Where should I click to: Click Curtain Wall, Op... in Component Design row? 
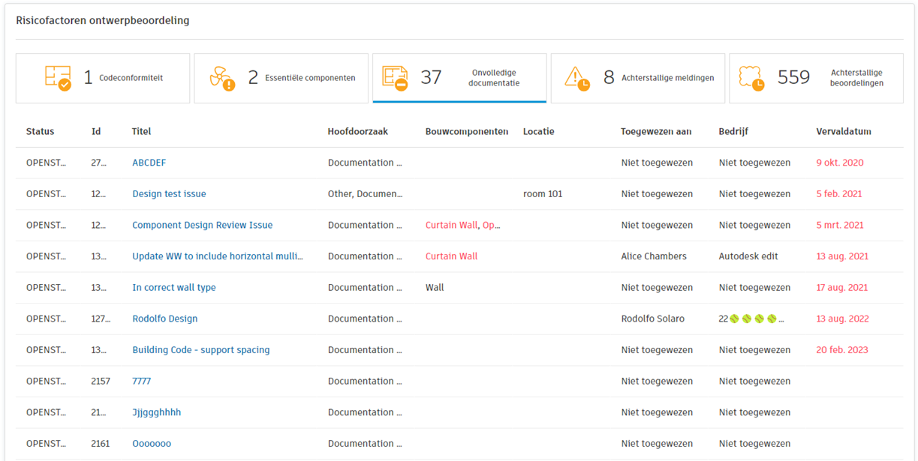click(x=462, y=225)
